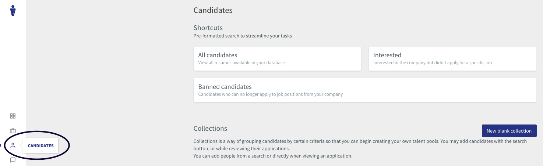Open the Interested shortcut card

click(x=452, y=59)
